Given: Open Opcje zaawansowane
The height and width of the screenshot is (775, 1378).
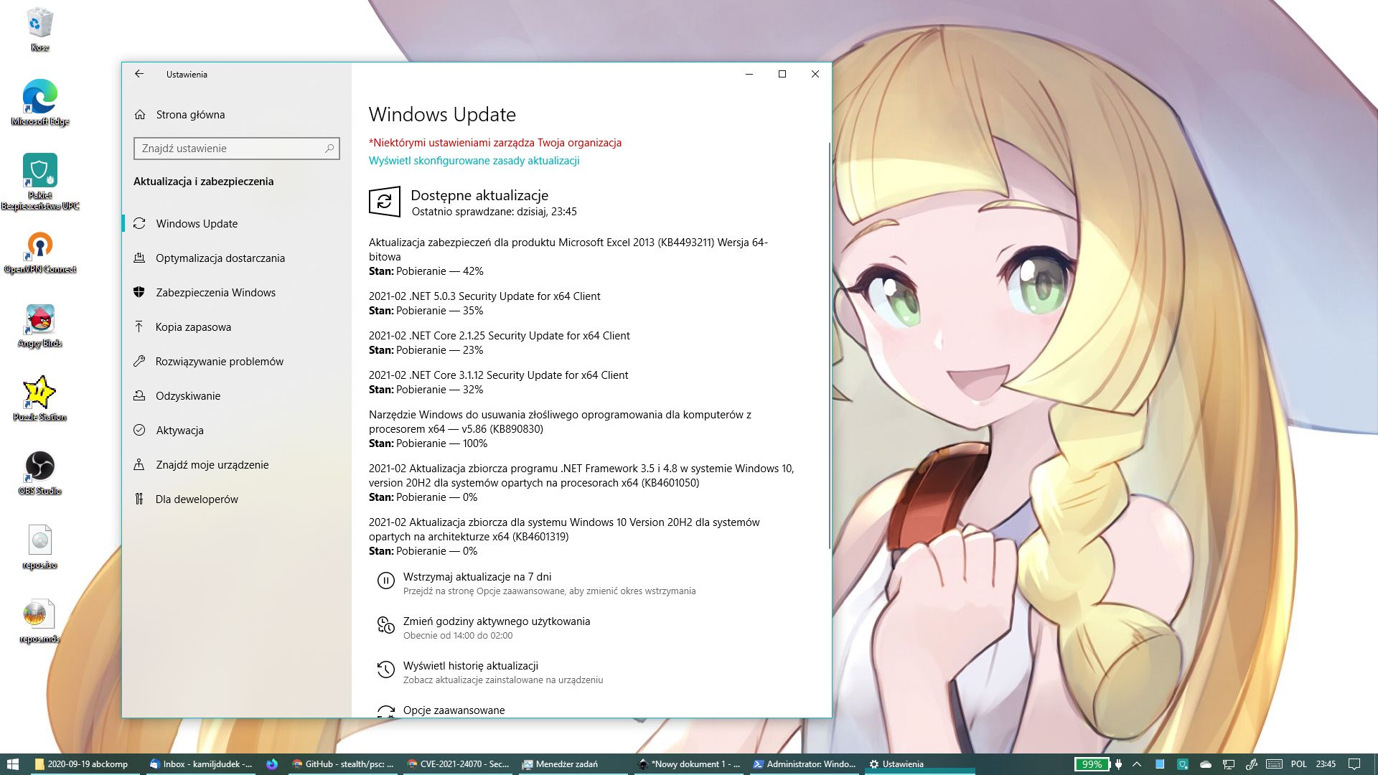Looking at the screenshot, I should point(454,710).
